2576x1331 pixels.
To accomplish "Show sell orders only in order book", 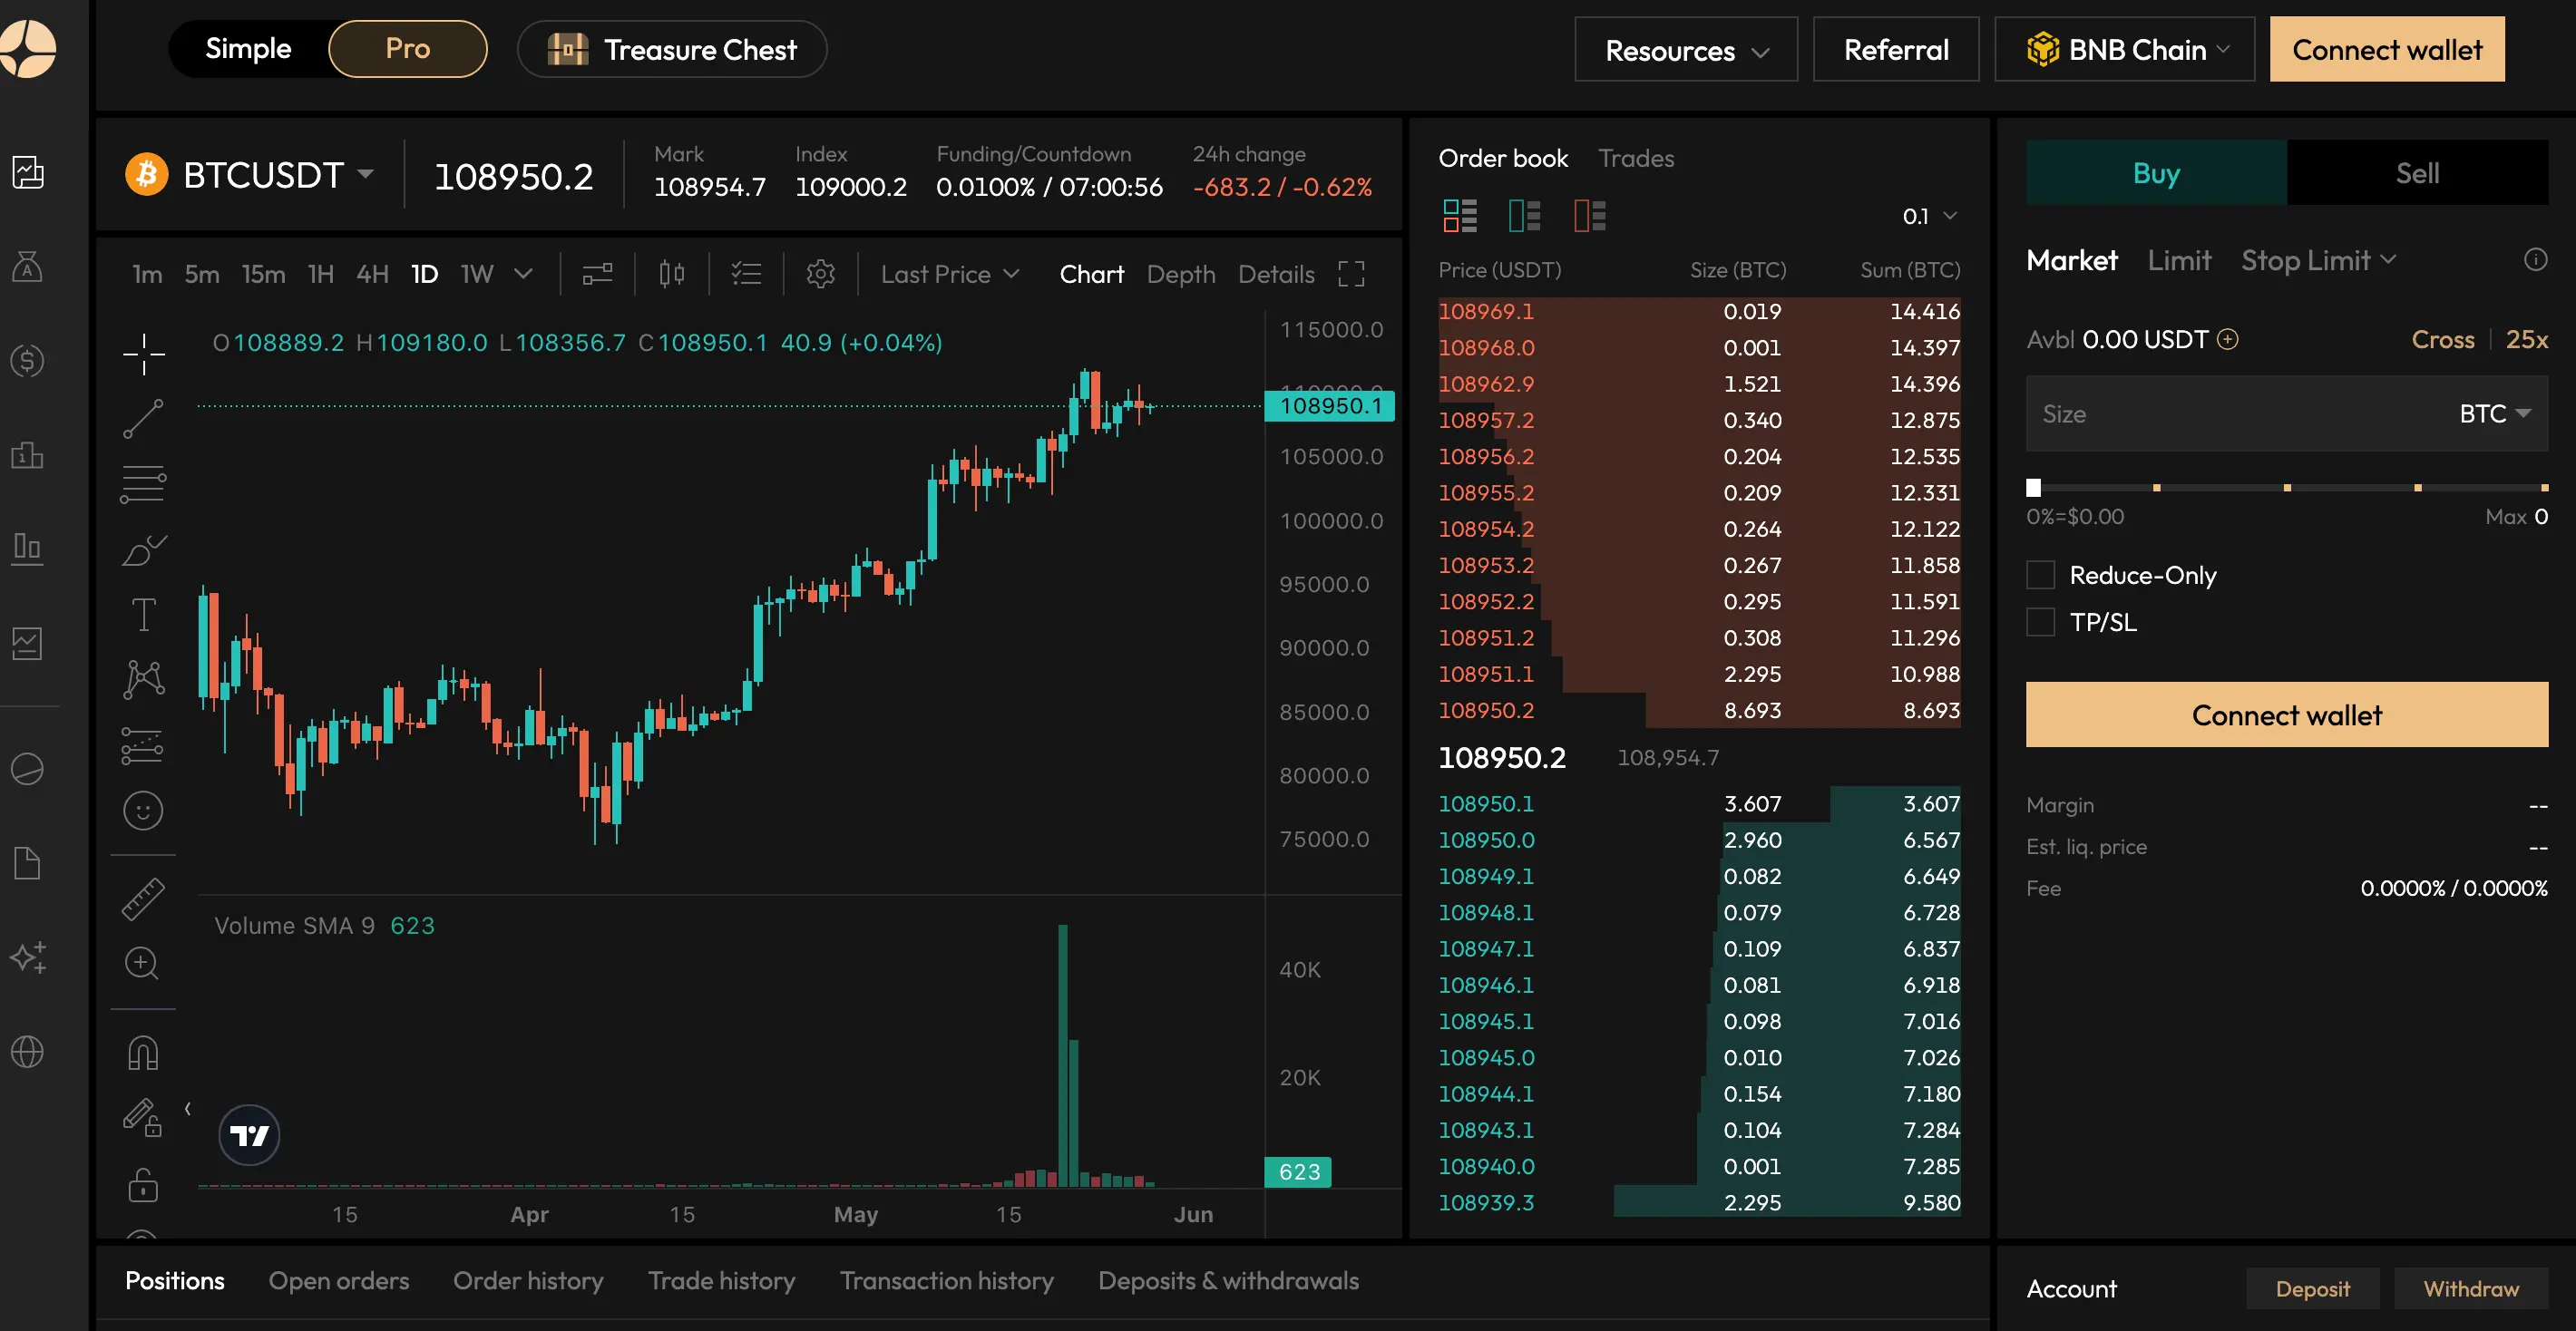I will [x=1589, y=216].
